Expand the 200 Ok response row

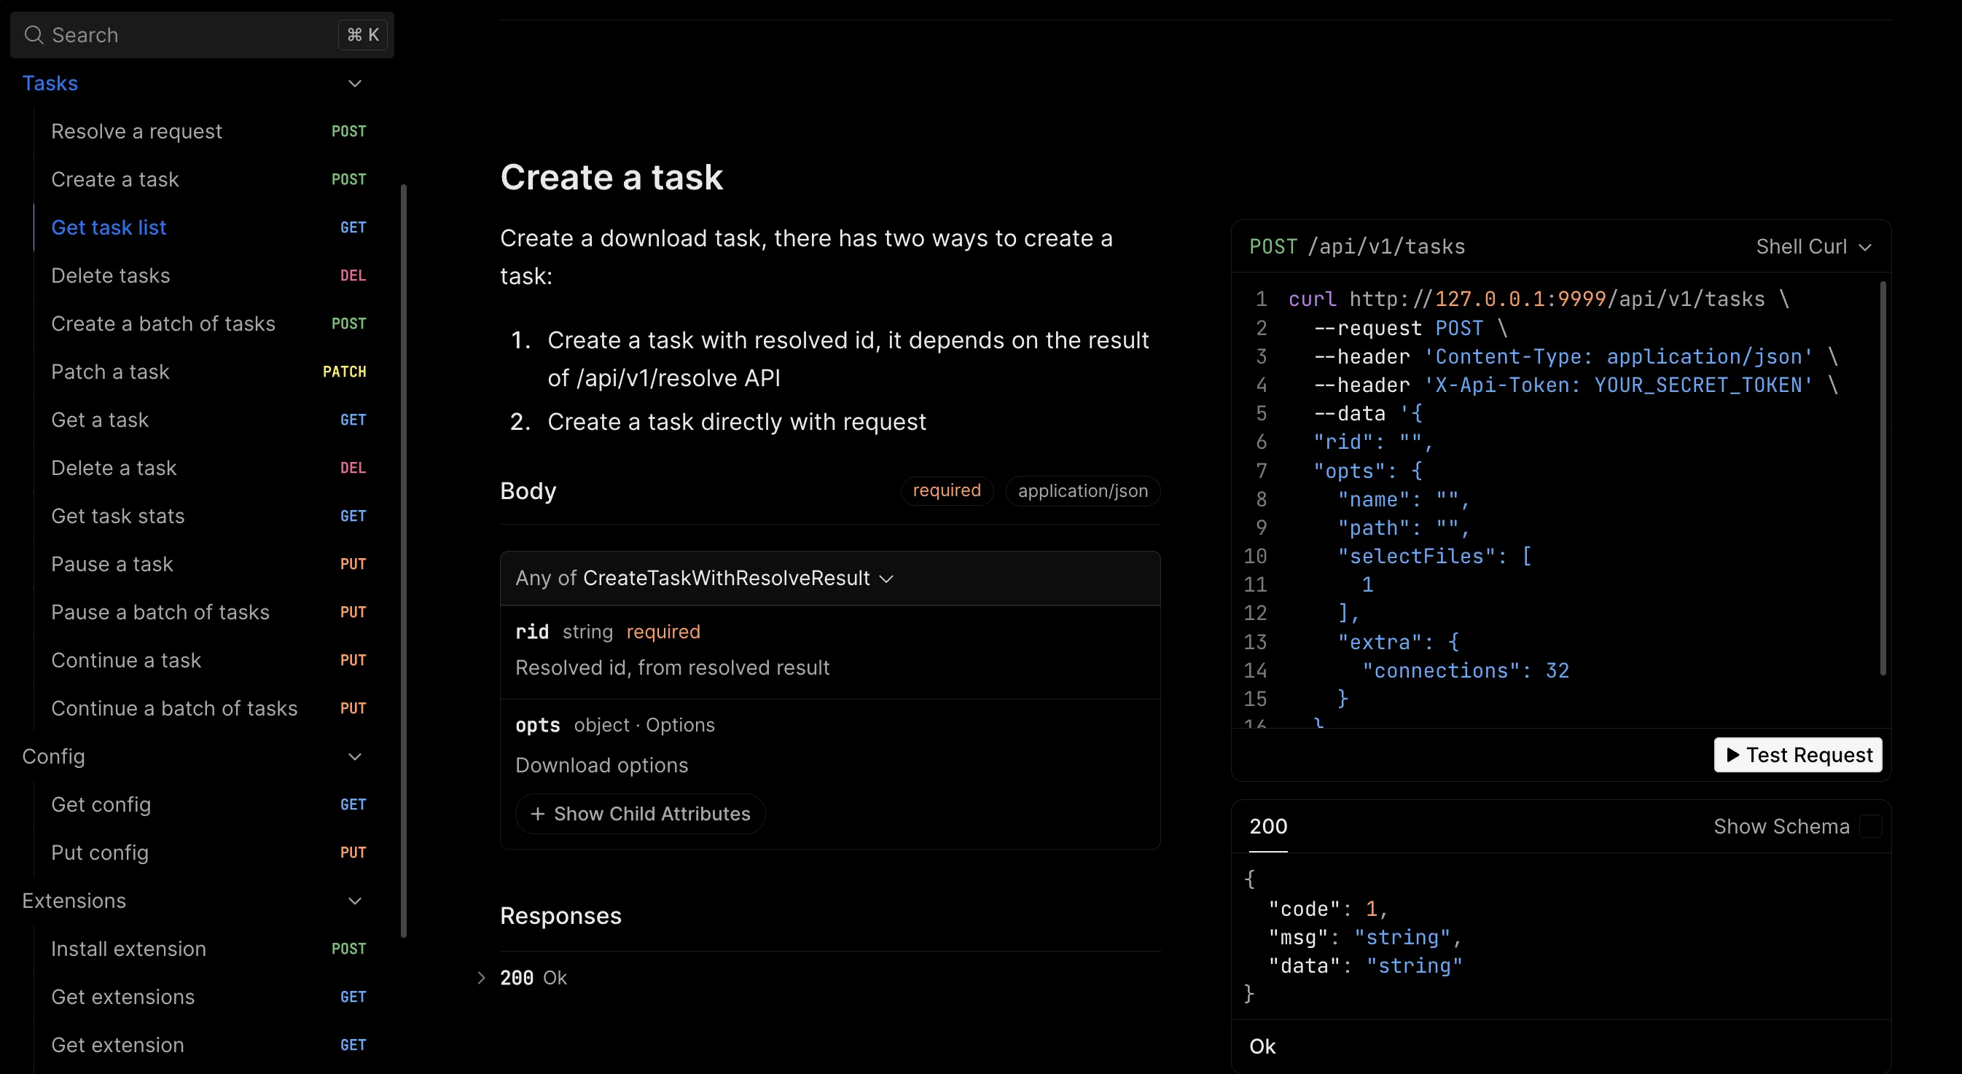(480, 977)
